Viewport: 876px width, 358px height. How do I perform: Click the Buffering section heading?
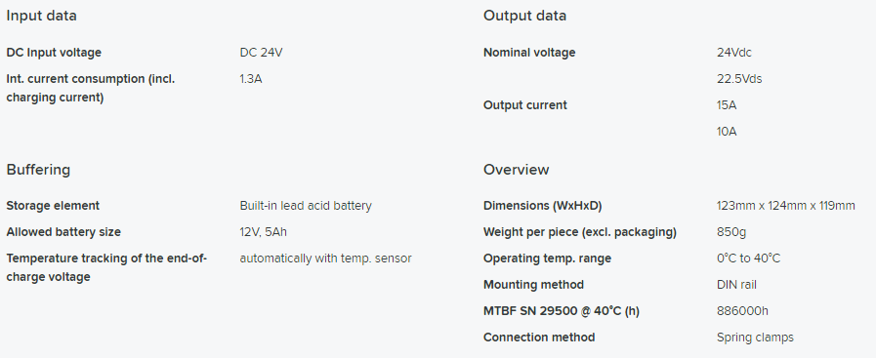coord(38,170)
